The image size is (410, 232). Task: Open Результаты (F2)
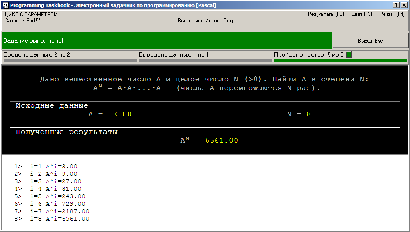325,14
